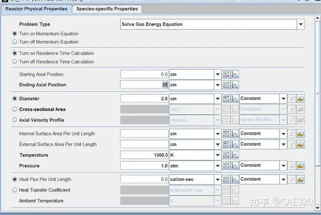Open parameter study icon for Temperature
Screen dimensions: 321x215
click(226, 155)
